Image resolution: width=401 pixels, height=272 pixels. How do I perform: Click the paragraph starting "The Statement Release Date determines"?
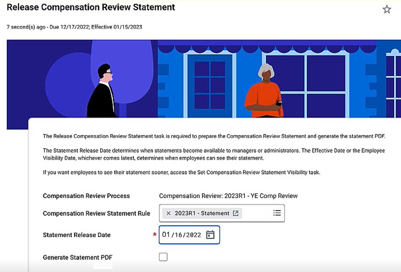tap(214, 154)
